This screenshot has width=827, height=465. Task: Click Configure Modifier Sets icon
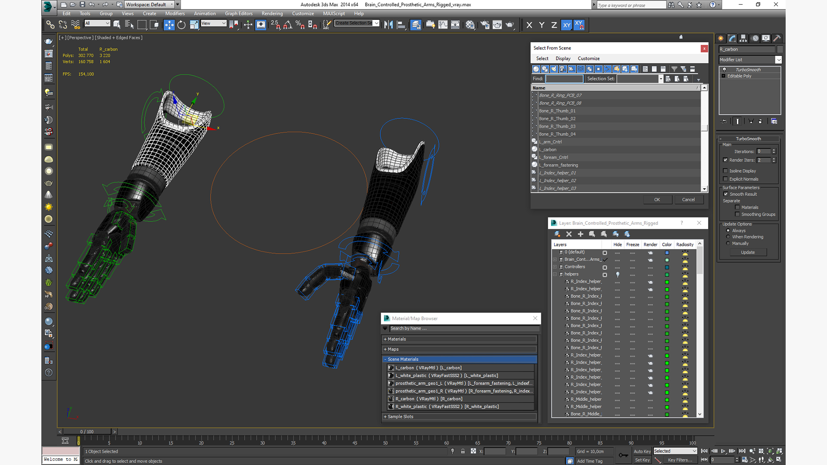pyautogui.click(x=774, y=121)
